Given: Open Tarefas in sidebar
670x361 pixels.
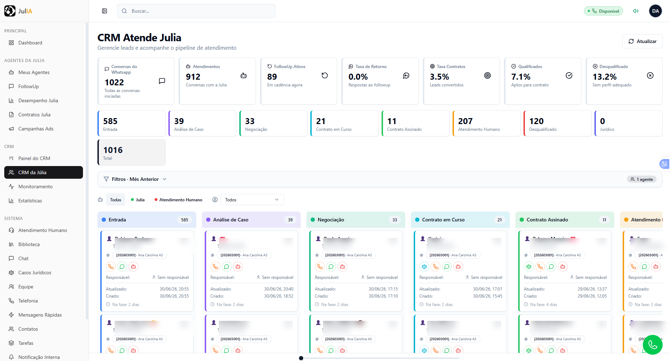Looking at the screenshot, I should (x=43, y=343).
